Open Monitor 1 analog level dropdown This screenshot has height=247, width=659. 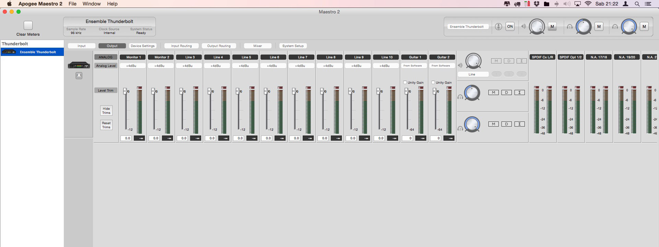(133, 66)
